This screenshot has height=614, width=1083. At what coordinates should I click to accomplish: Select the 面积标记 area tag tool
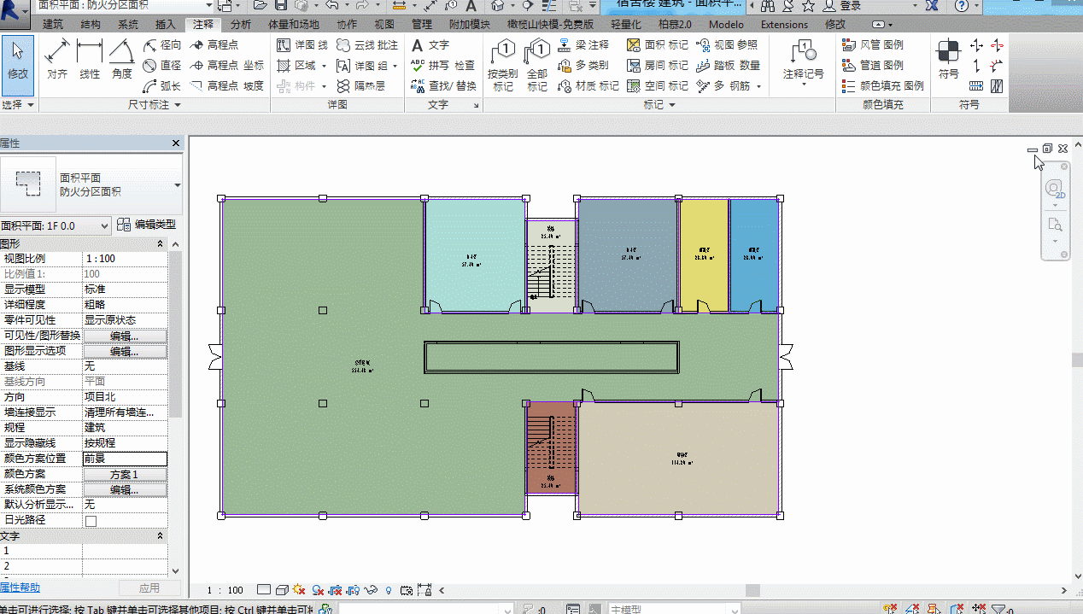coord(658,44)
